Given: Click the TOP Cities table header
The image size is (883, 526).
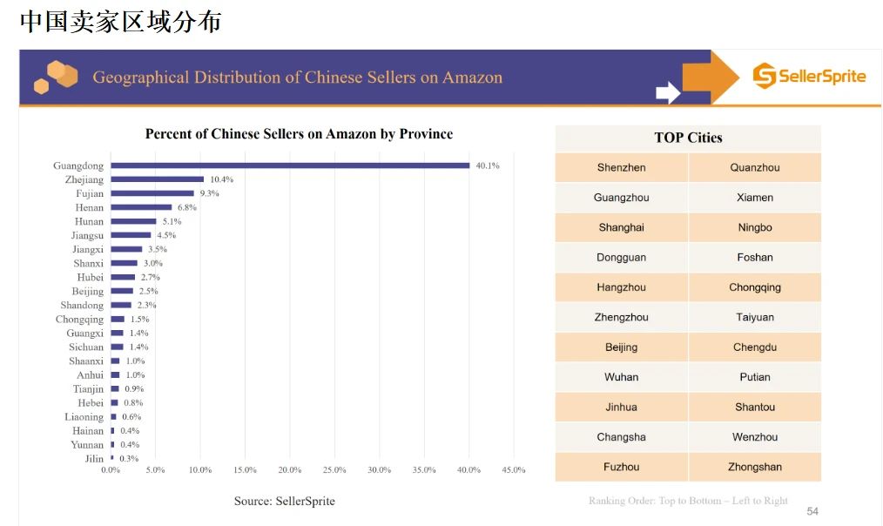Looking at the screenshot, I should coord(688,138).
